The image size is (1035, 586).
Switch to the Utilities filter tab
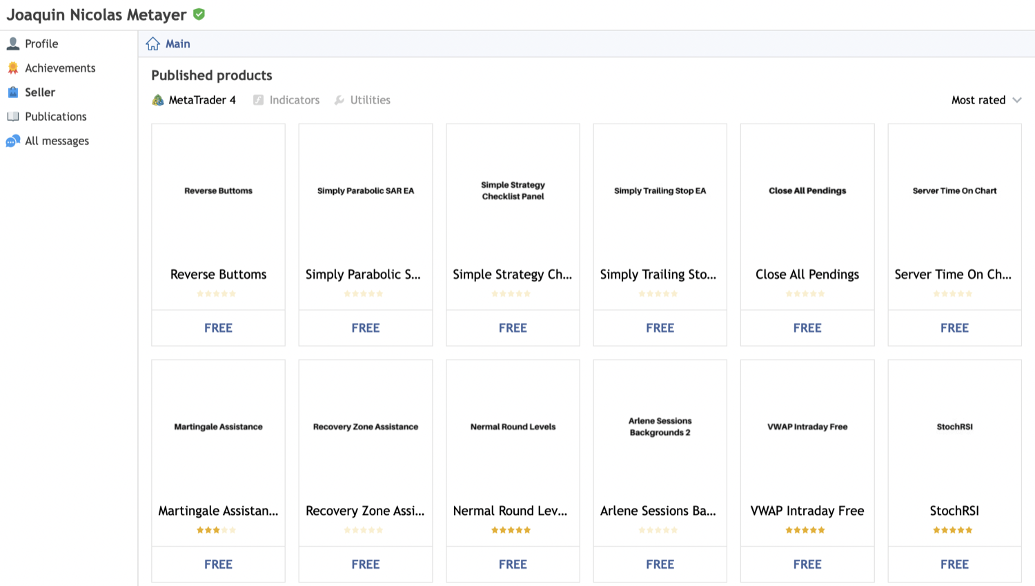pyautogui.click(x=370, y=100)
